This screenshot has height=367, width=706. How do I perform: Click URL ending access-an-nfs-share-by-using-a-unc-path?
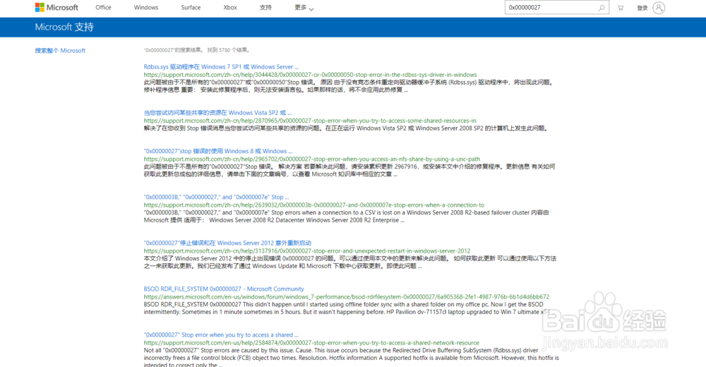pyautogui.click(x=312, y=159)
